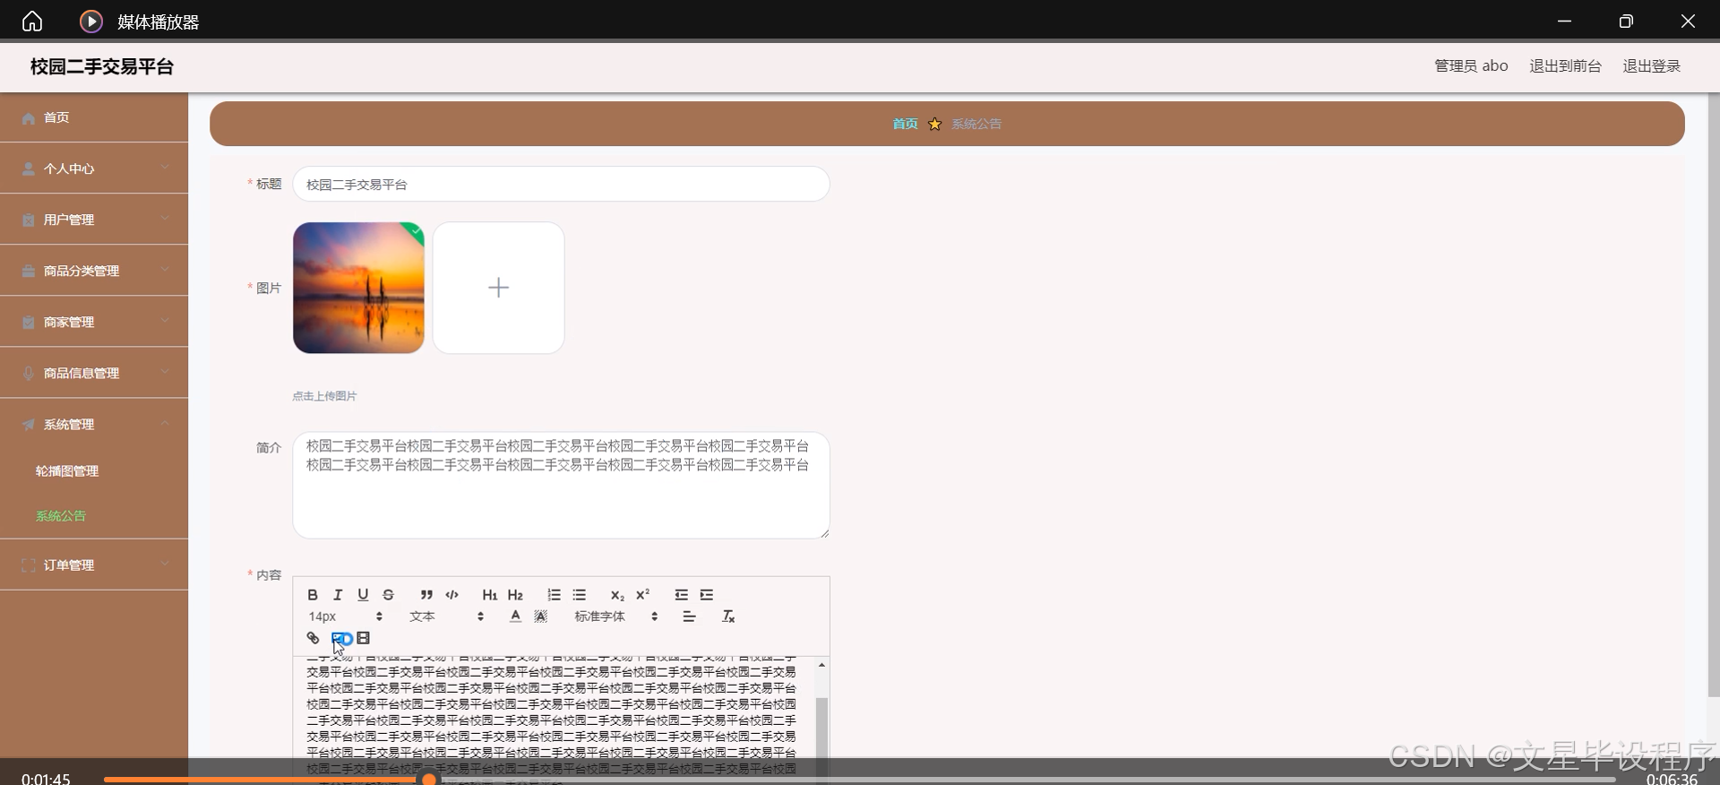Open the text alignment options
Viewport: 1720px width, 785px height.
click(689, 617)
